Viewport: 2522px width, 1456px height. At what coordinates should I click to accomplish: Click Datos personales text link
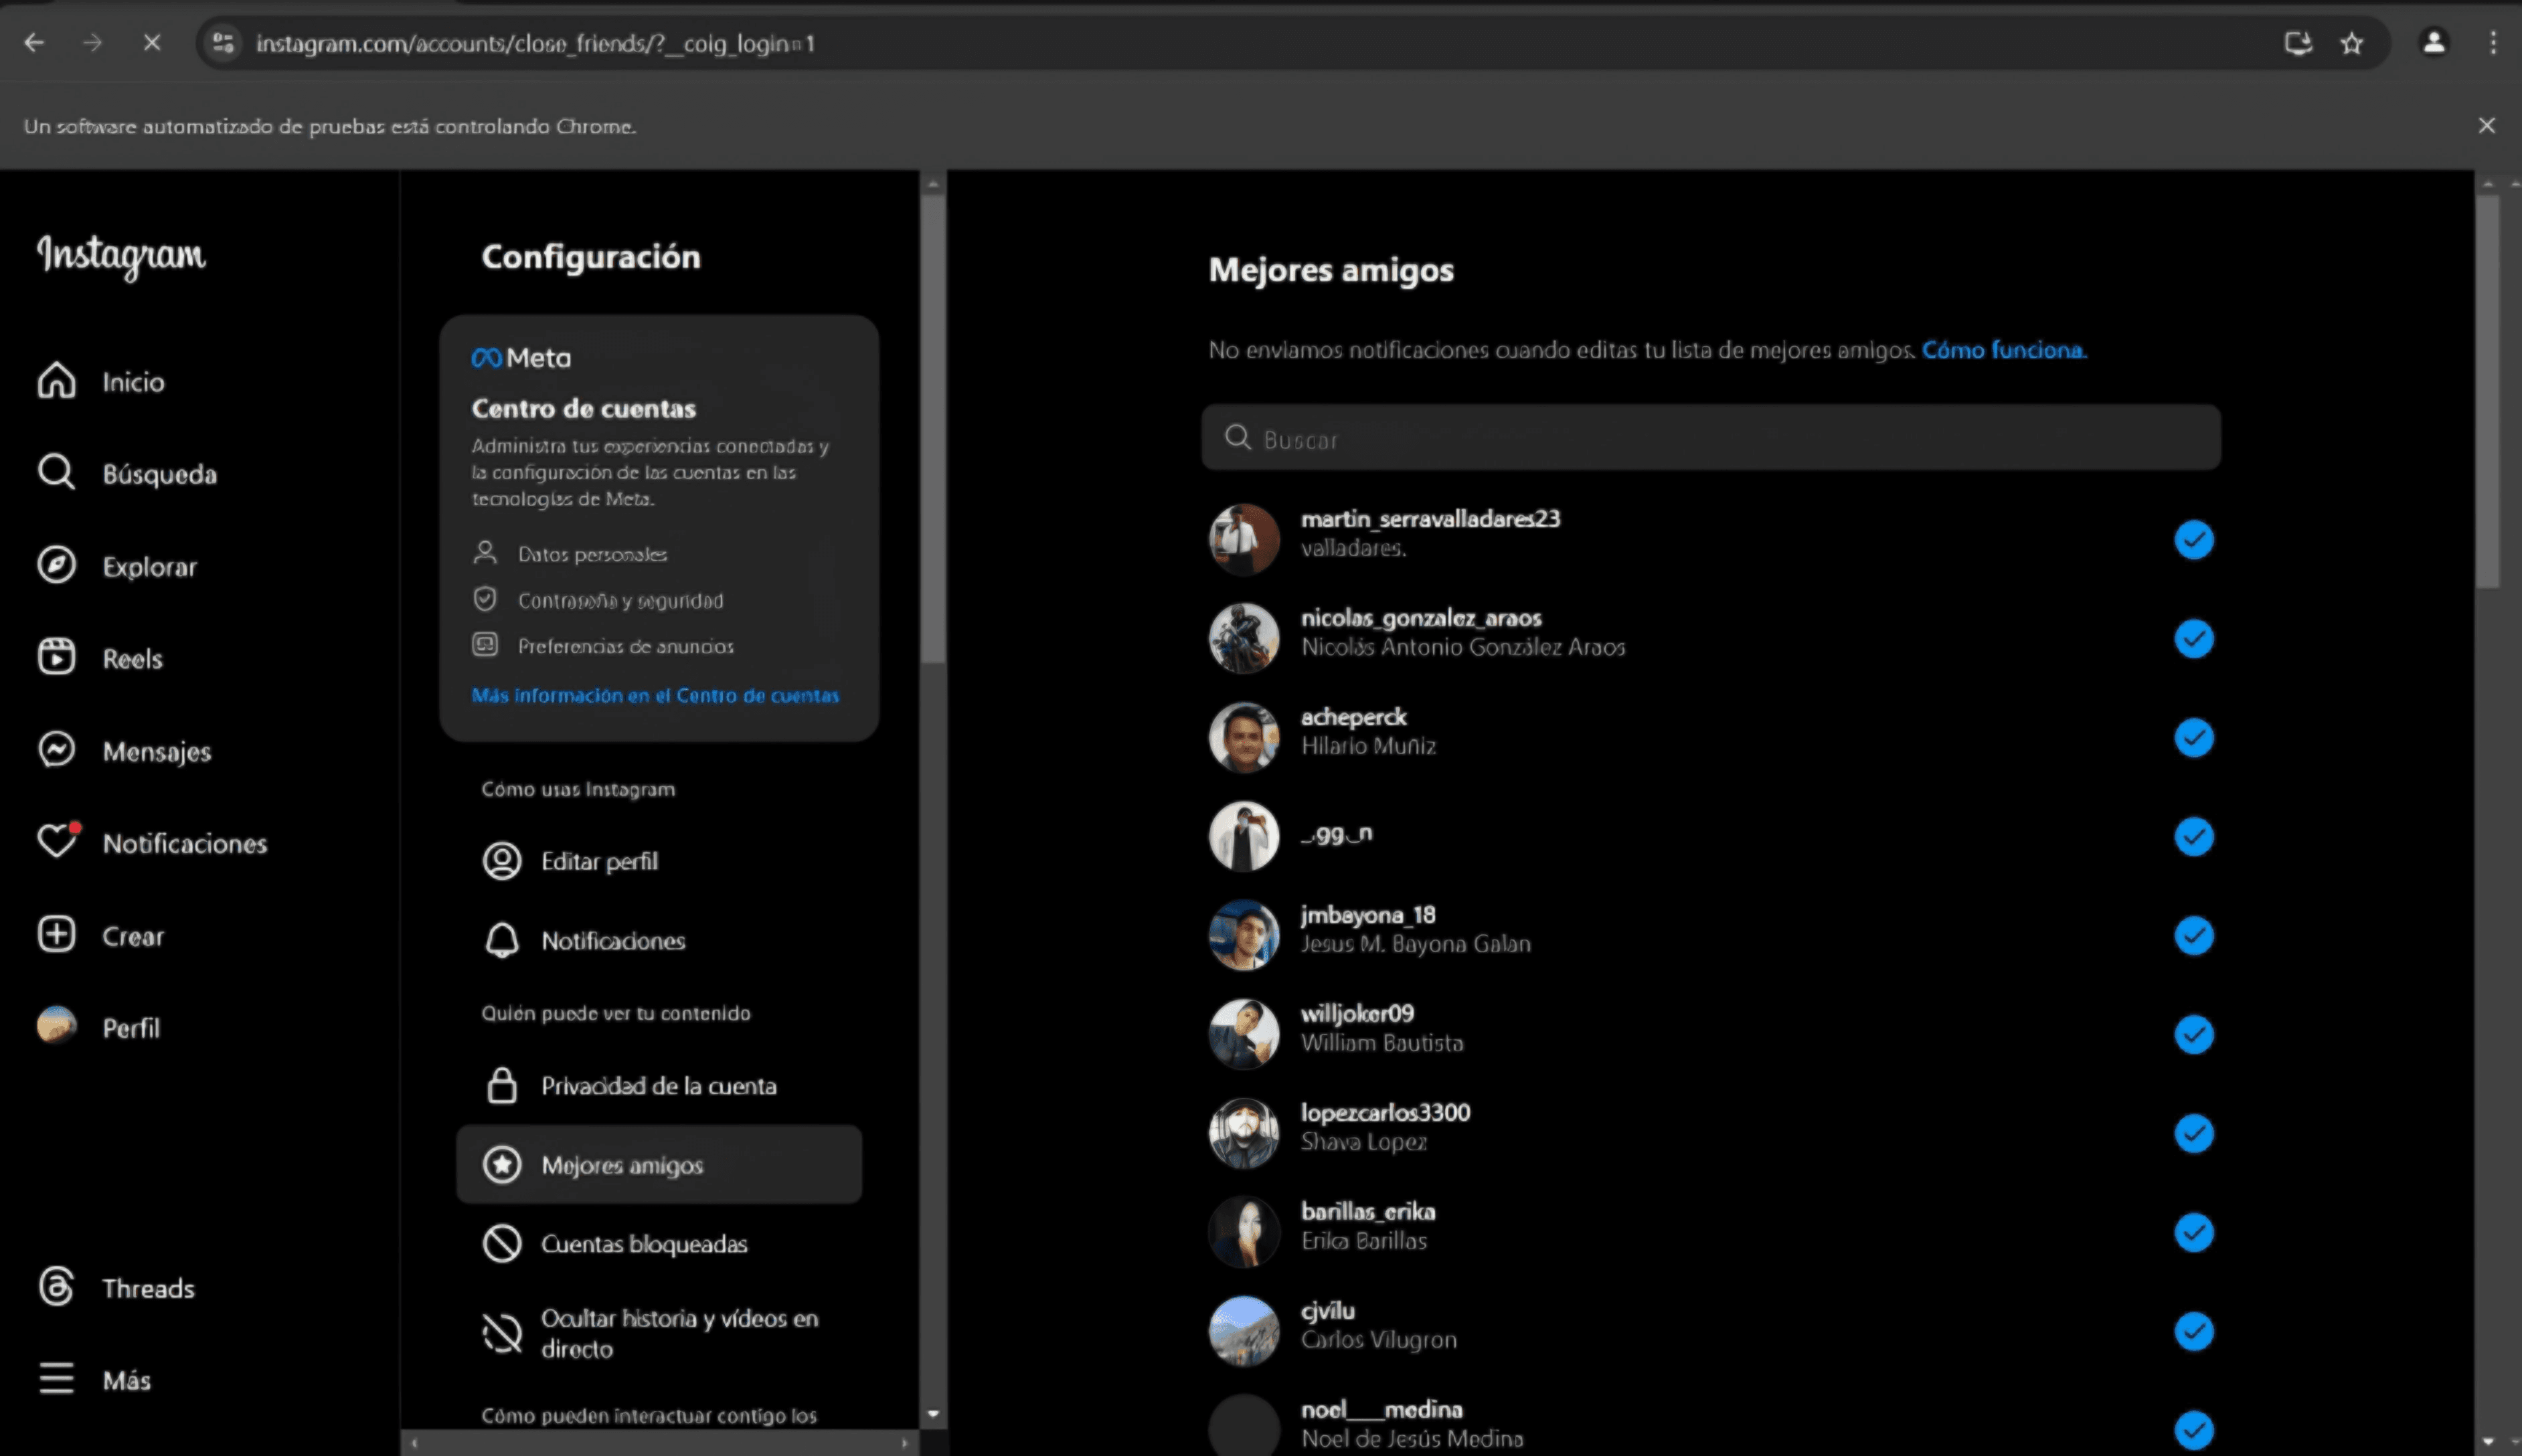tap(592, 554)
